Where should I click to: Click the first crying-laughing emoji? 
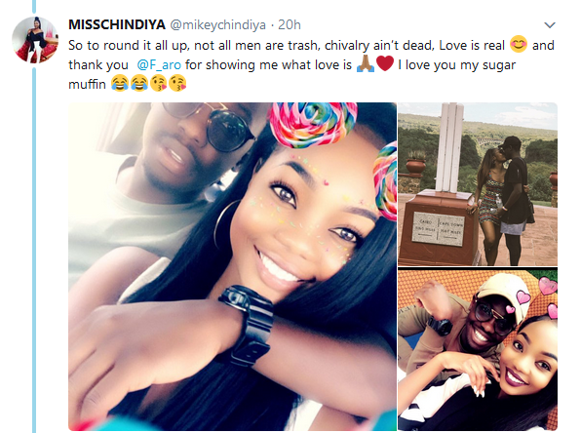119,84
